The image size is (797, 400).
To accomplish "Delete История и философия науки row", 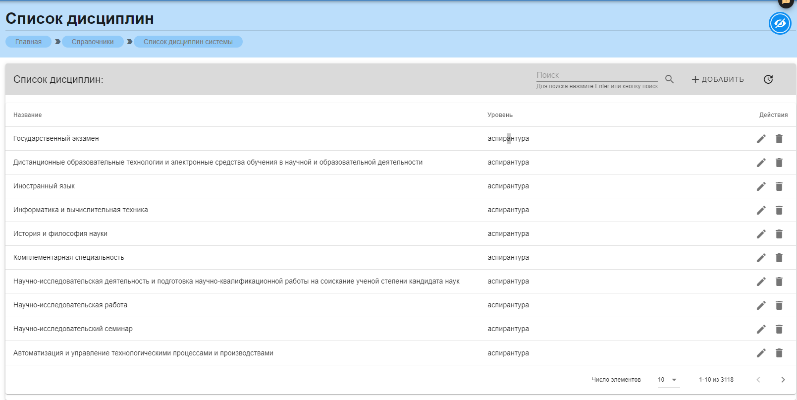I will [x=779, y=234].
